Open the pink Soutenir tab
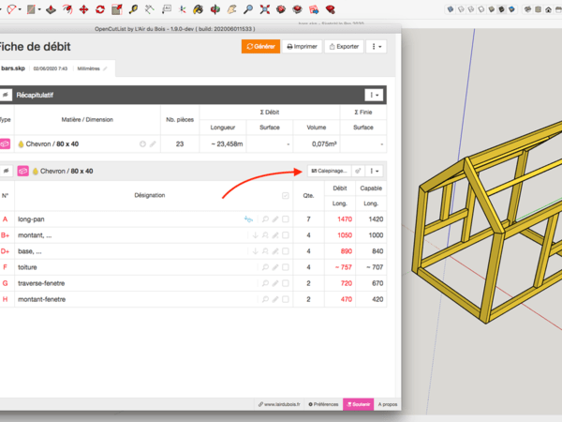This screenshot has height=422, width=562. 357,404
